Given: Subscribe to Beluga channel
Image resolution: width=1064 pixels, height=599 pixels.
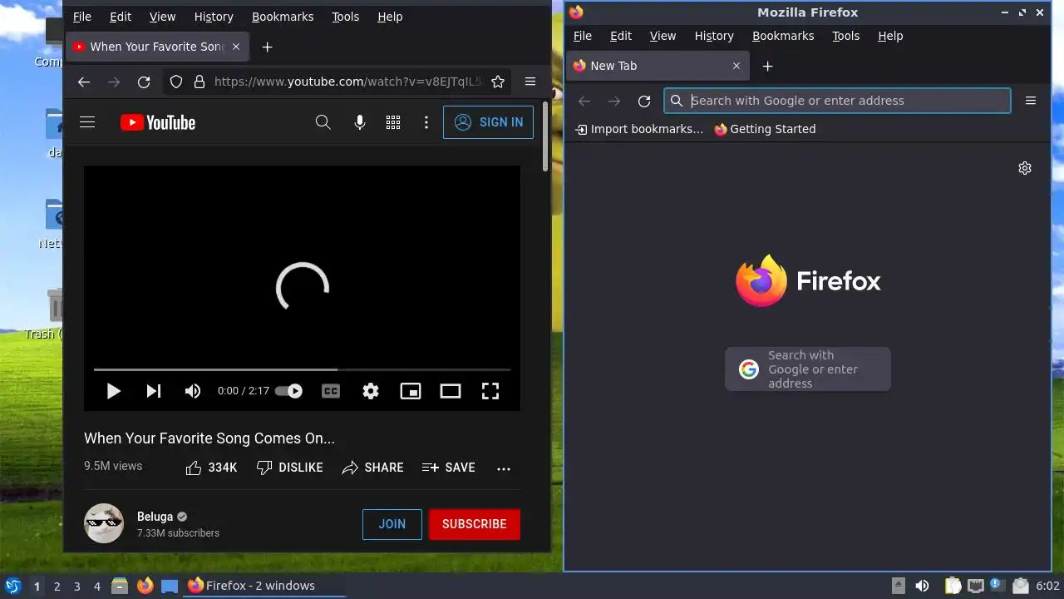Looking at the screenshot, I should click(x=475, y=524).
